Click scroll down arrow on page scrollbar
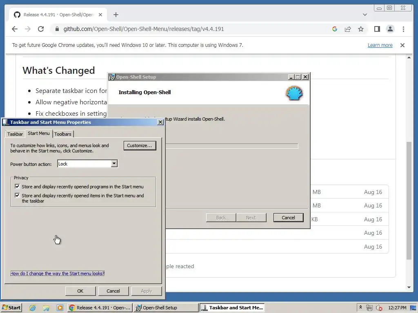This screenshot has width=418, height=313. point(409,287)
